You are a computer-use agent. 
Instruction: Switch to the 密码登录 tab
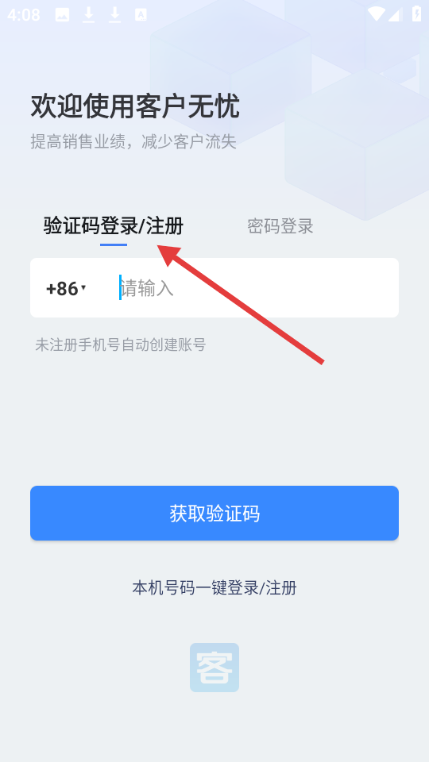coord(280,226)
